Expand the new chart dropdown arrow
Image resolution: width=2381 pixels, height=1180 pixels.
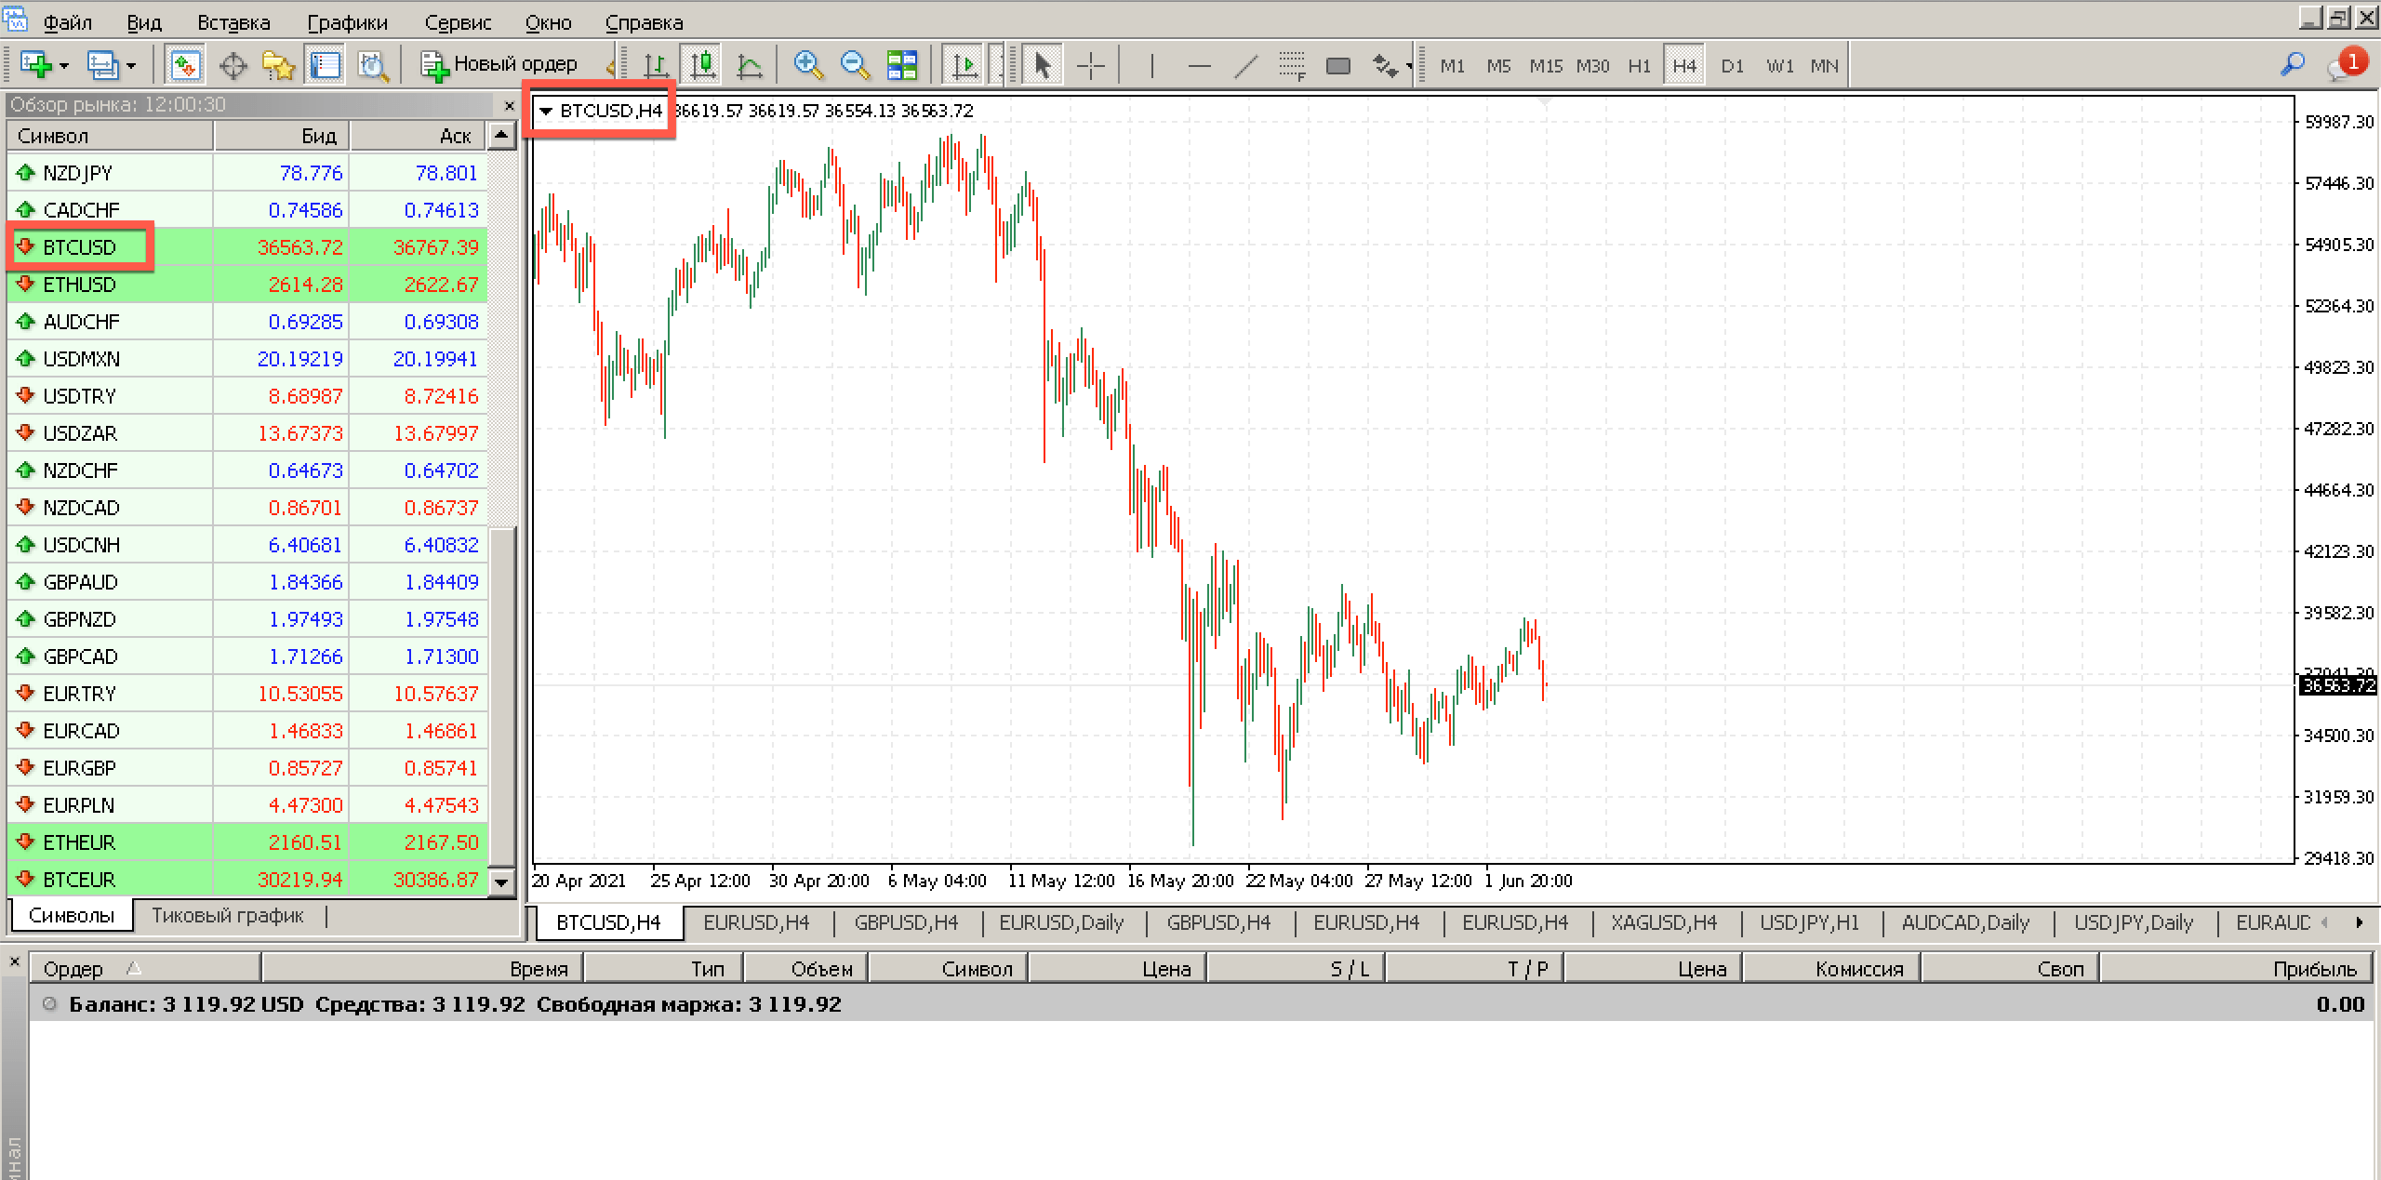(63, 66)
